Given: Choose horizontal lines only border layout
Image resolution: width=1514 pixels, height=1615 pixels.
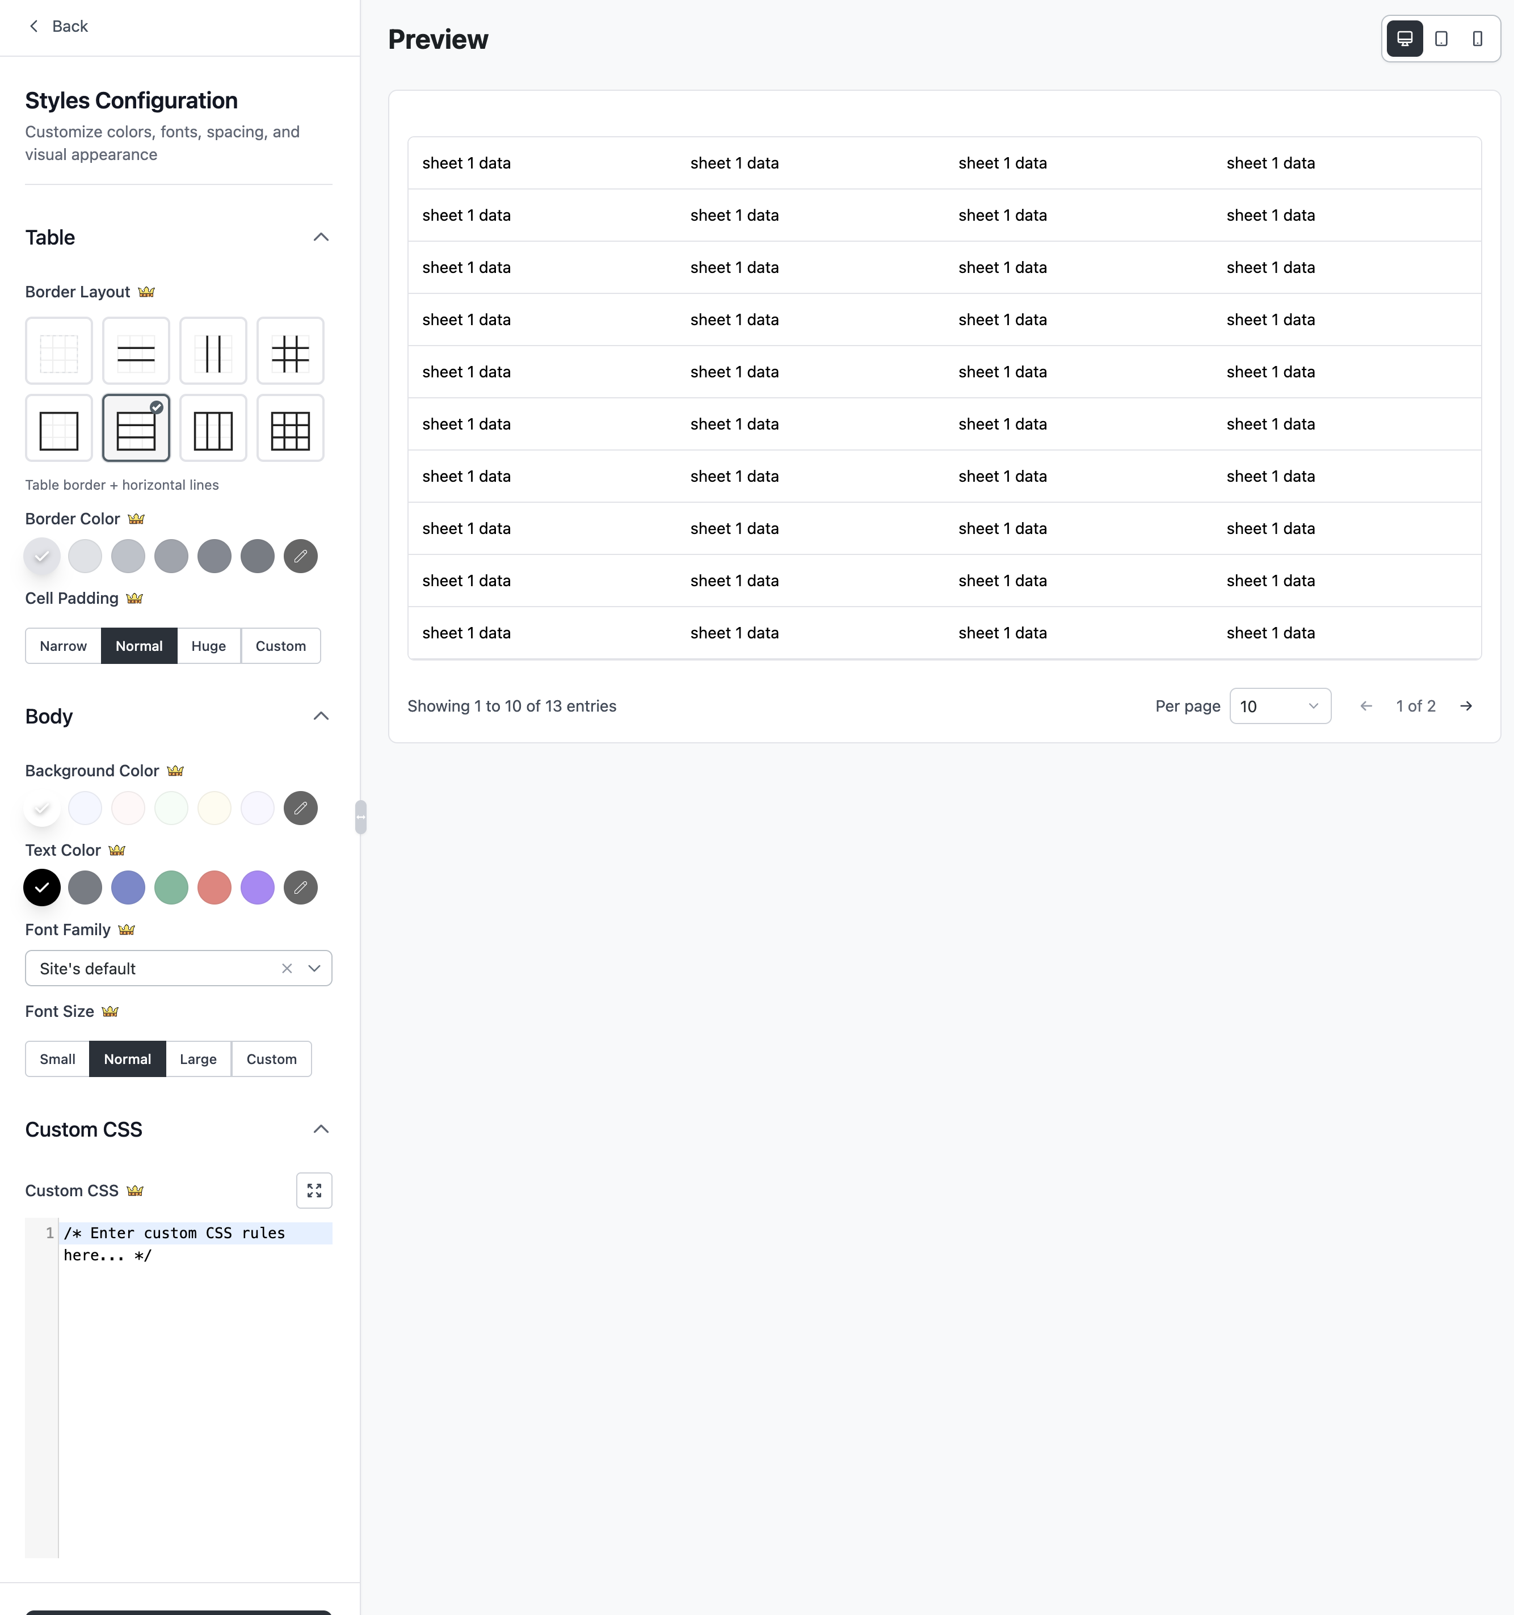Looking at the screenshot, I should 136,351.
